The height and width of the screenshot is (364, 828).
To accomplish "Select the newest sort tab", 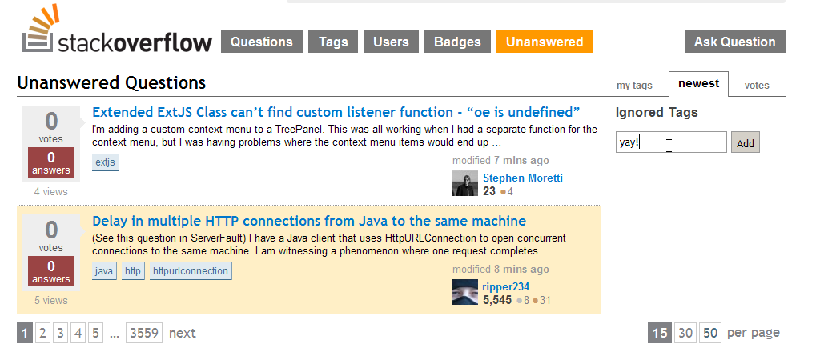I will click(698, 84).
